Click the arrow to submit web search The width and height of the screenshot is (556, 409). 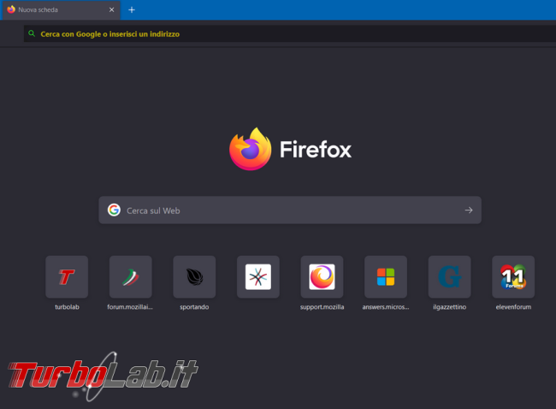pyautogui.click(x=469, y=210)
